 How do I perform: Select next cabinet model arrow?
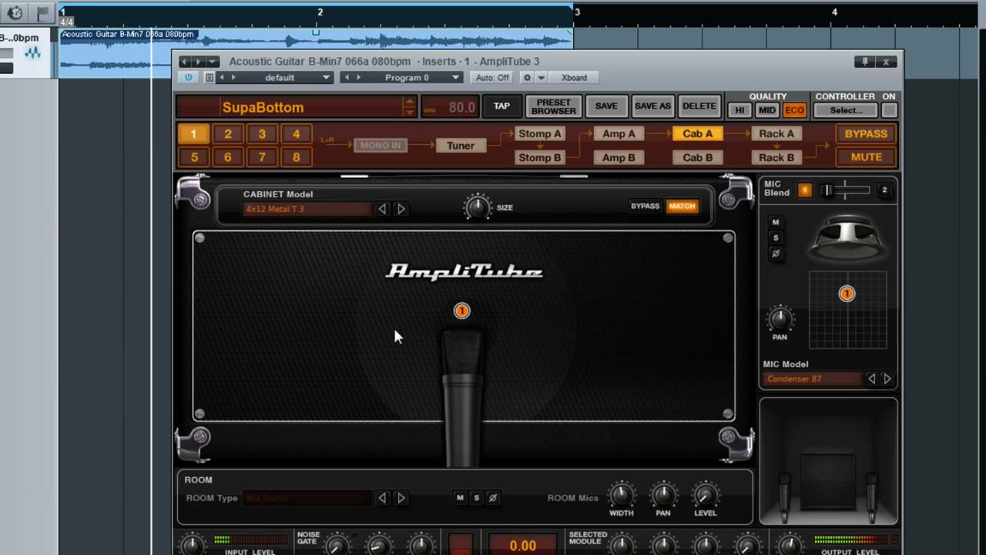click(401, 209)
